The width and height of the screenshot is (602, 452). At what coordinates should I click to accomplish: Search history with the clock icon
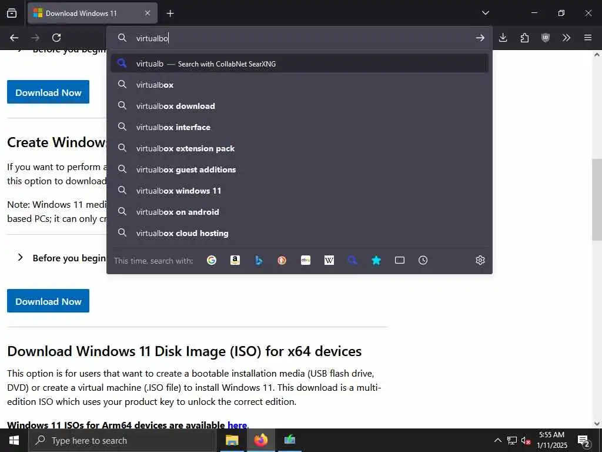coord(423,260)
